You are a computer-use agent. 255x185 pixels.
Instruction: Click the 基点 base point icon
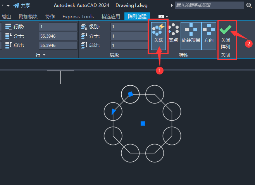point(173,29)
